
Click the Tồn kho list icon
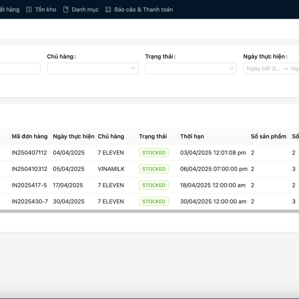pyautogui.click(x=29, y=9)
